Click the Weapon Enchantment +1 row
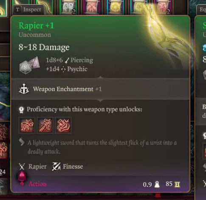206x200 pixels. [100, 89]
